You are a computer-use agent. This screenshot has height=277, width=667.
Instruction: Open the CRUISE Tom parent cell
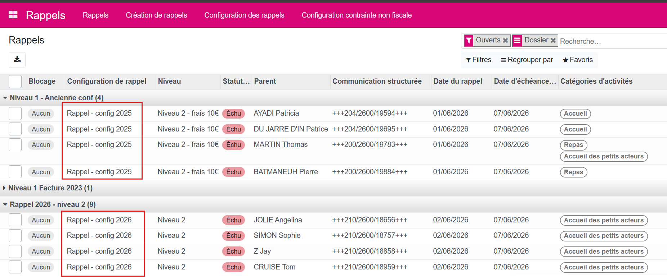274,267
